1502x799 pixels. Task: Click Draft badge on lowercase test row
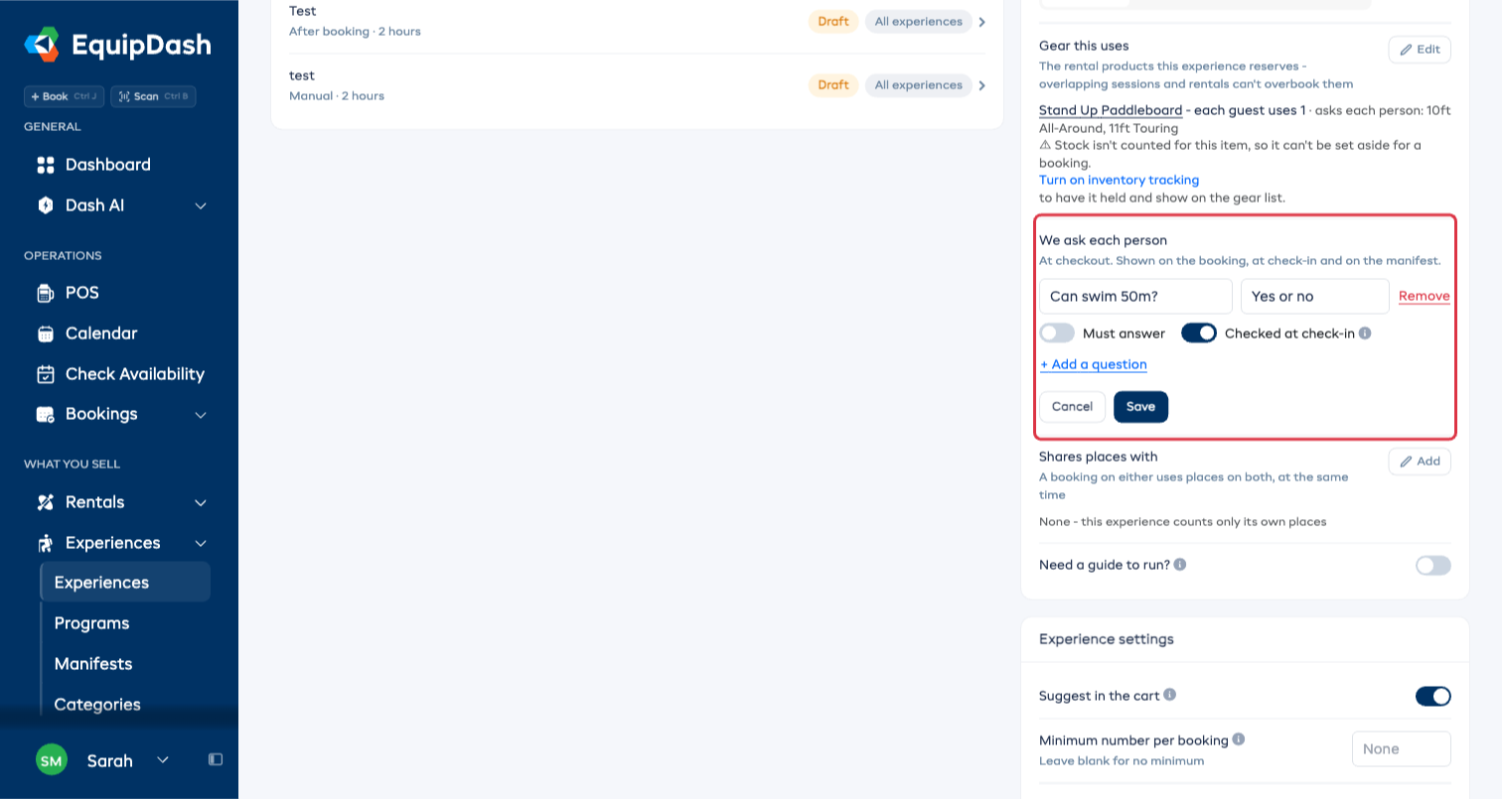tap(833, 85)
